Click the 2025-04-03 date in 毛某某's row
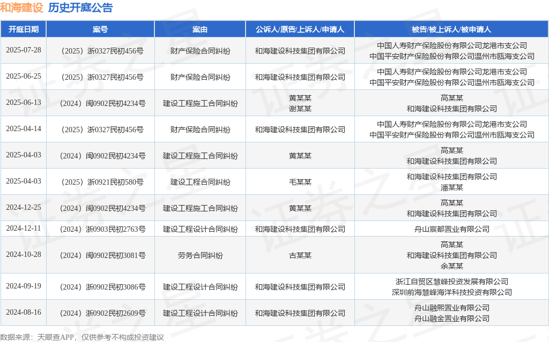Screen dimensions: 549x342 tap(24, 181)
